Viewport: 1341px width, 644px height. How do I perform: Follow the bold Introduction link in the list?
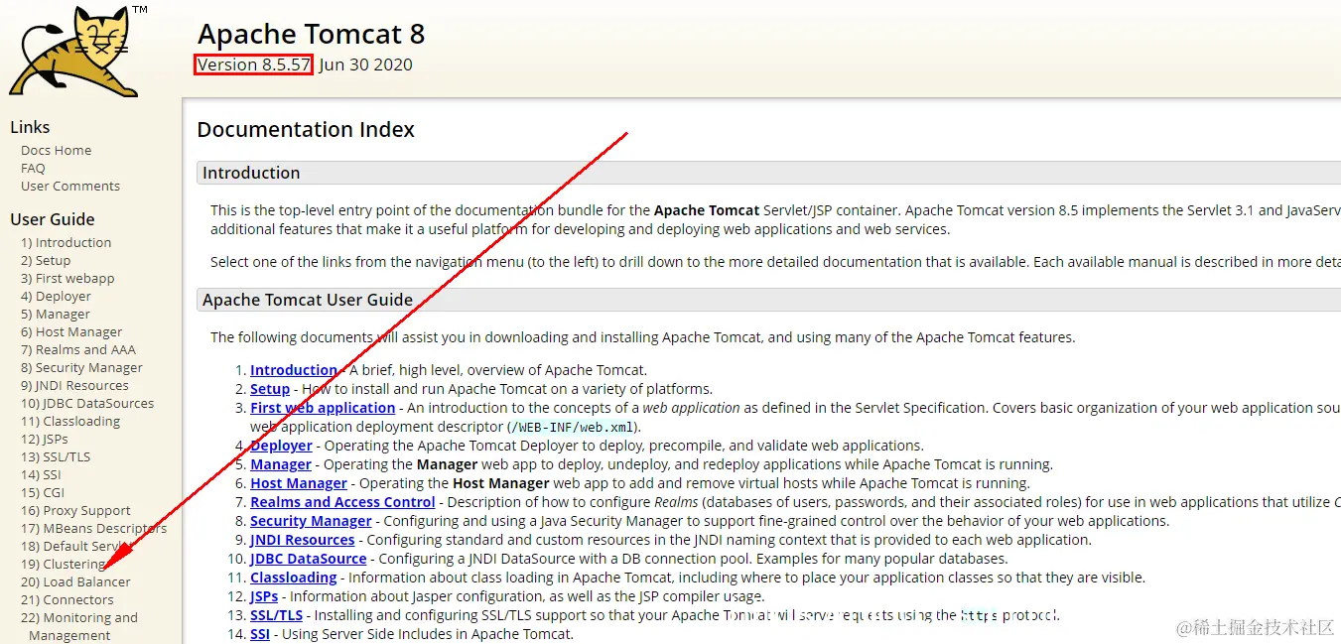(x=294, y=370)
